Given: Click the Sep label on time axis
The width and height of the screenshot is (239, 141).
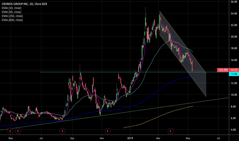Looking at the screenshot, I should (72, 138).
